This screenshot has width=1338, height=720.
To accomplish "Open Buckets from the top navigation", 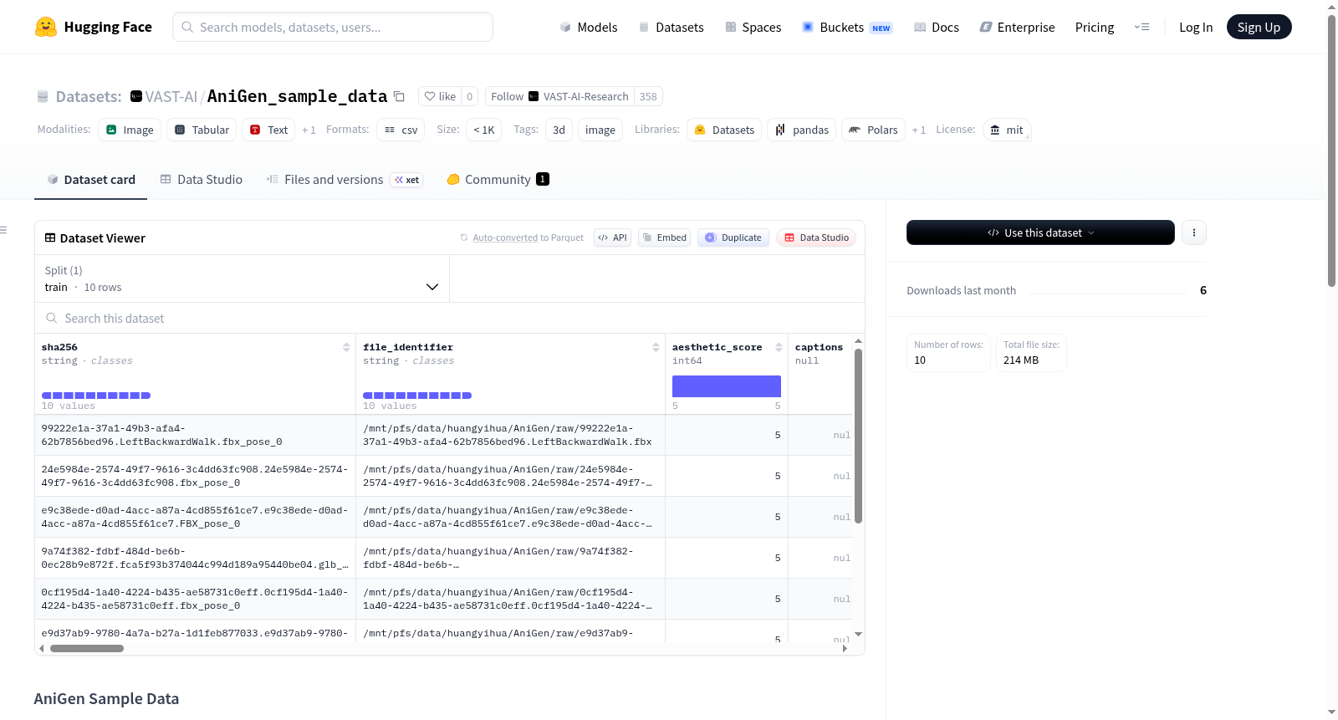I will click(x=847, y=28).
